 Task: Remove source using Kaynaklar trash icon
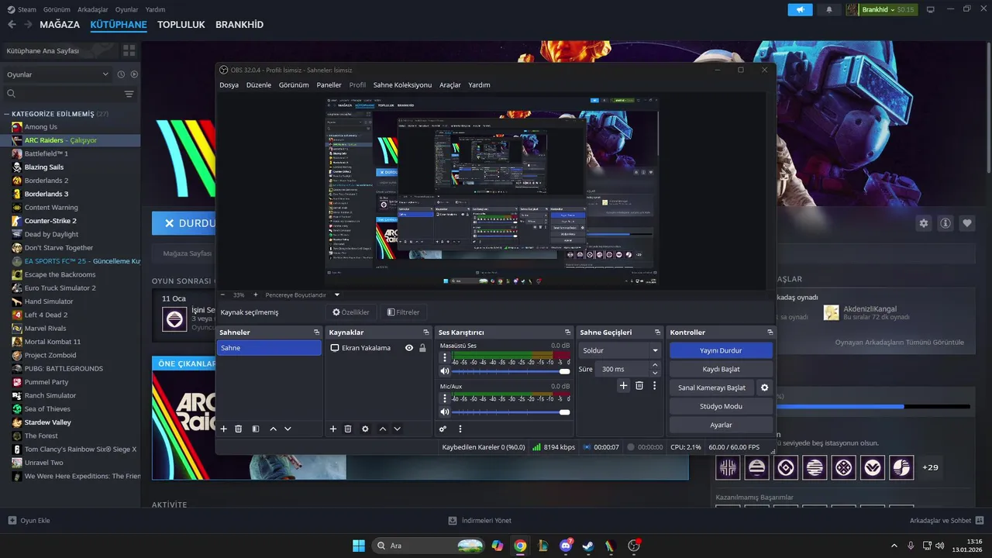(348, 429)
